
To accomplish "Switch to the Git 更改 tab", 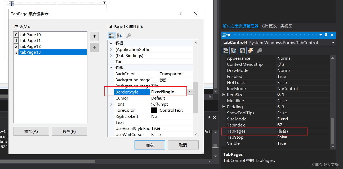I will (x=269, y=26).
